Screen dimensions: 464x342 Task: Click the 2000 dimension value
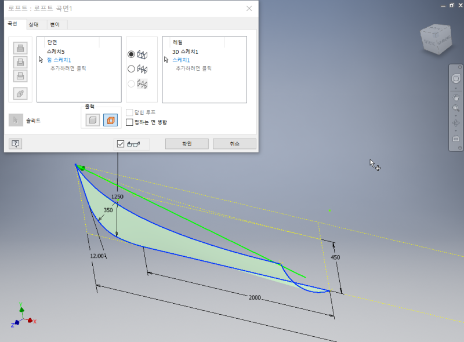click(255, 297)
